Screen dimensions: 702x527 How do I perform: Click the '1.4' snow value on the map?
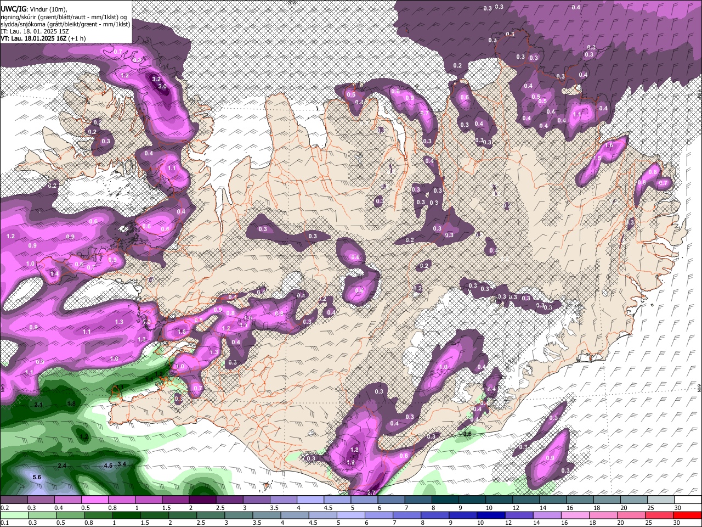(54, 273)
